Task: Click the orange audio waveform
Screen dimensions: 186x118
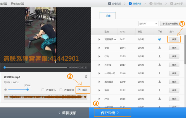Action: (x=46, y=97)
